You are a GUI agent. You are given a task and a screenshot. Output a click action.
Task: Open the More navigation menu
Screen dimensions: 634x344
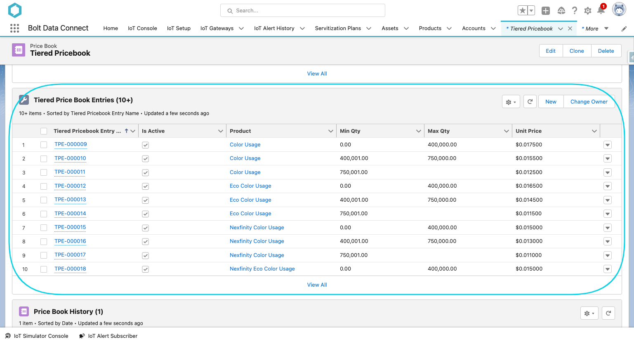click(x=595, y=28)
